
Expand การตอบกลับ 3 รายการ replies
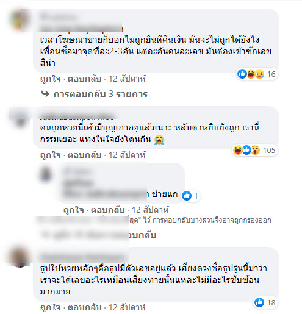101,94
